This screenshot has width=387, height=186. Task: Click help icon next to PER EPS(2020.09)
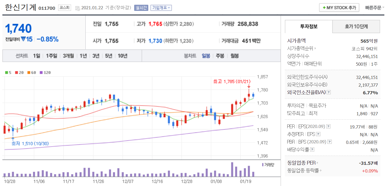(x=328, y=126)
